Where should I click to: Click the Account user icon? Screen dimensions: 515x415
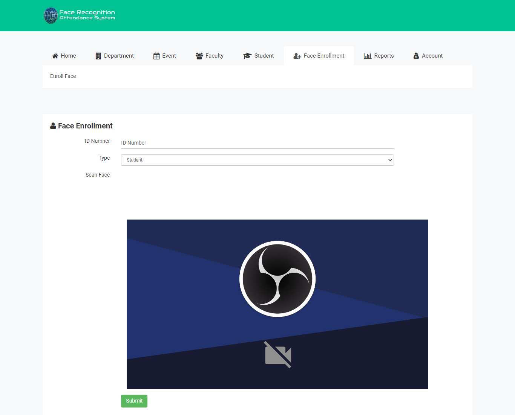coord(416,56)
